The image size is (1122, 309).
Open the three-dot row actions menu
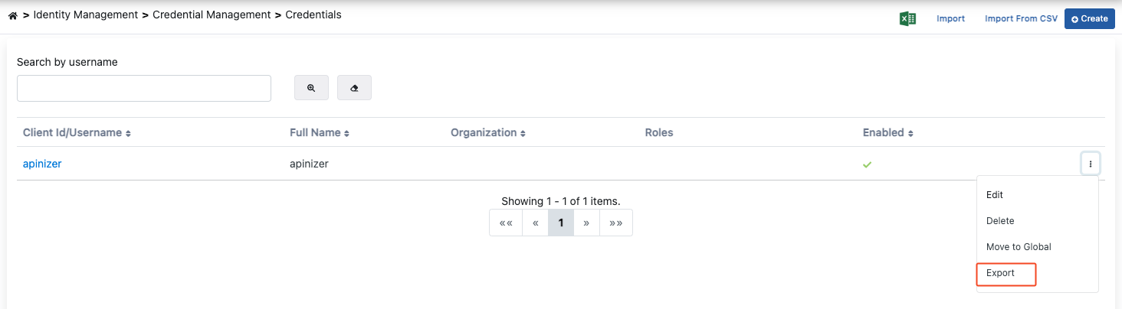click(1090, 164)
